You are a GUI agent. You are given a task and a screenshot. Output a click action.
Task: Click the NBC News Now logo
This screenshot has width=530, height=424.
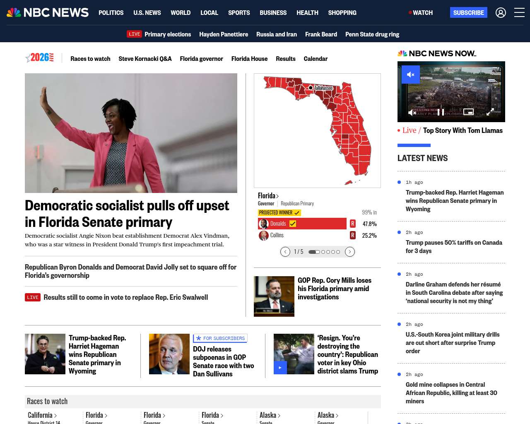click(437, 53)
